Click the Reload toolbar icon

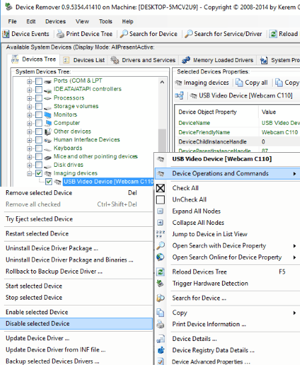coord(273,34)
